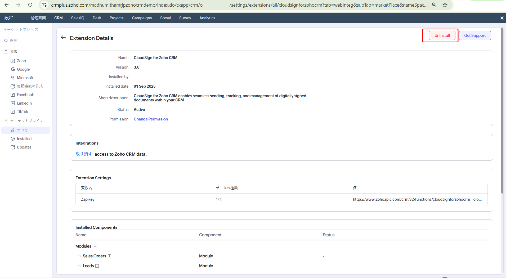Click the page vertical scrollbar
This screenshot has height=278, width=506.
pos(502,110)
